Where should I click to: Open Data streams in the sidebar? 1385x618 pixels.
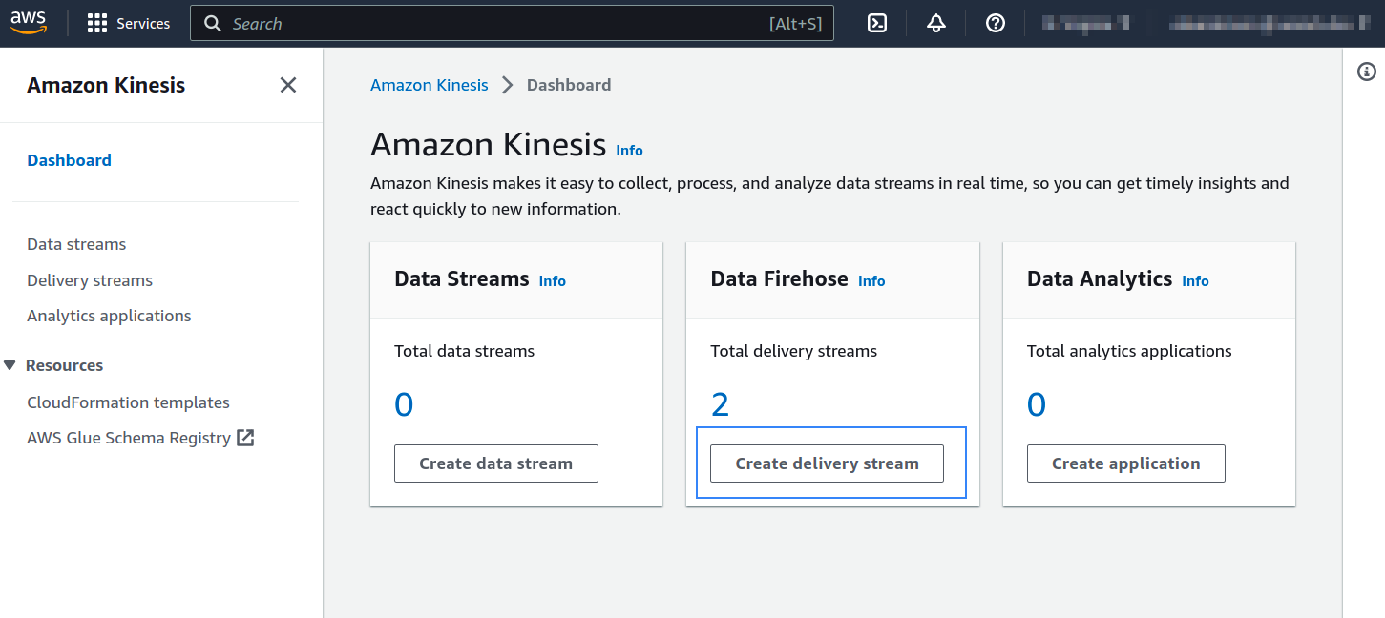pyautogui.click(x=76, y=244)
